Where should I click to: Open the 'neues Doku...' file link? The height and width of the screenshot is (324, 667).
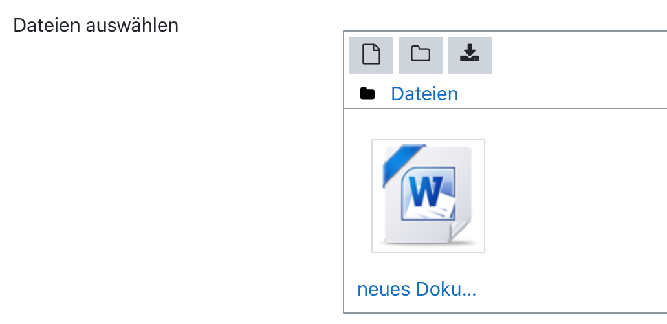(417, 288)
